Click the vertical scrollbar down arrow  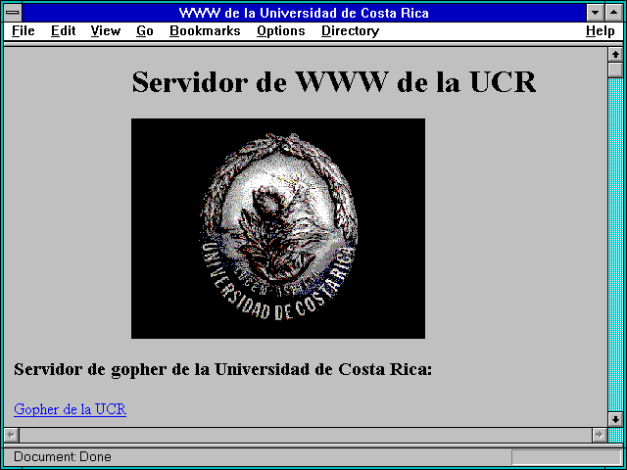[615, 419]
